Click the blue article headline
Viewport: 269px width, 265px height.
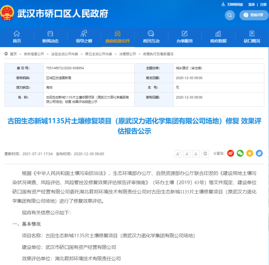pos(134,126)
